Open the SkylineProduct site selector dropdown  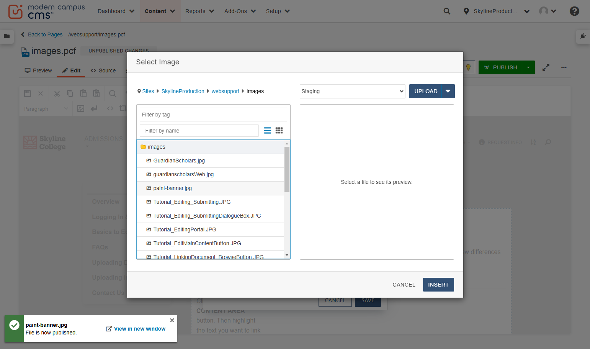click(x=496, y=11)
